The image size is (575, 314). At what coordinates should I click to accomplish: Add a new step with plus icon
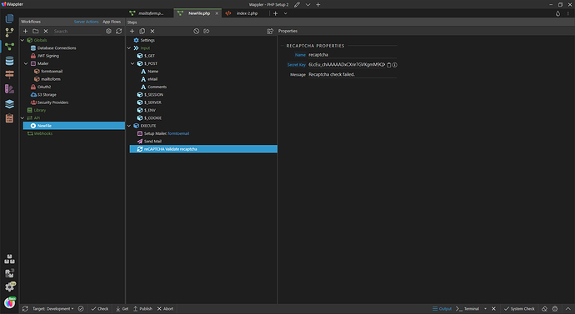point(132,31)
